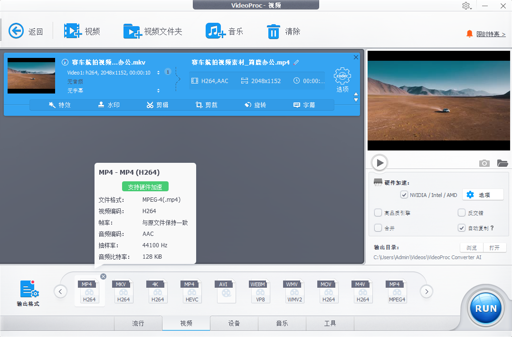Disable the 自动复制 auto copy option
This screenshot has width=512, height=337.
coord(461,228)
